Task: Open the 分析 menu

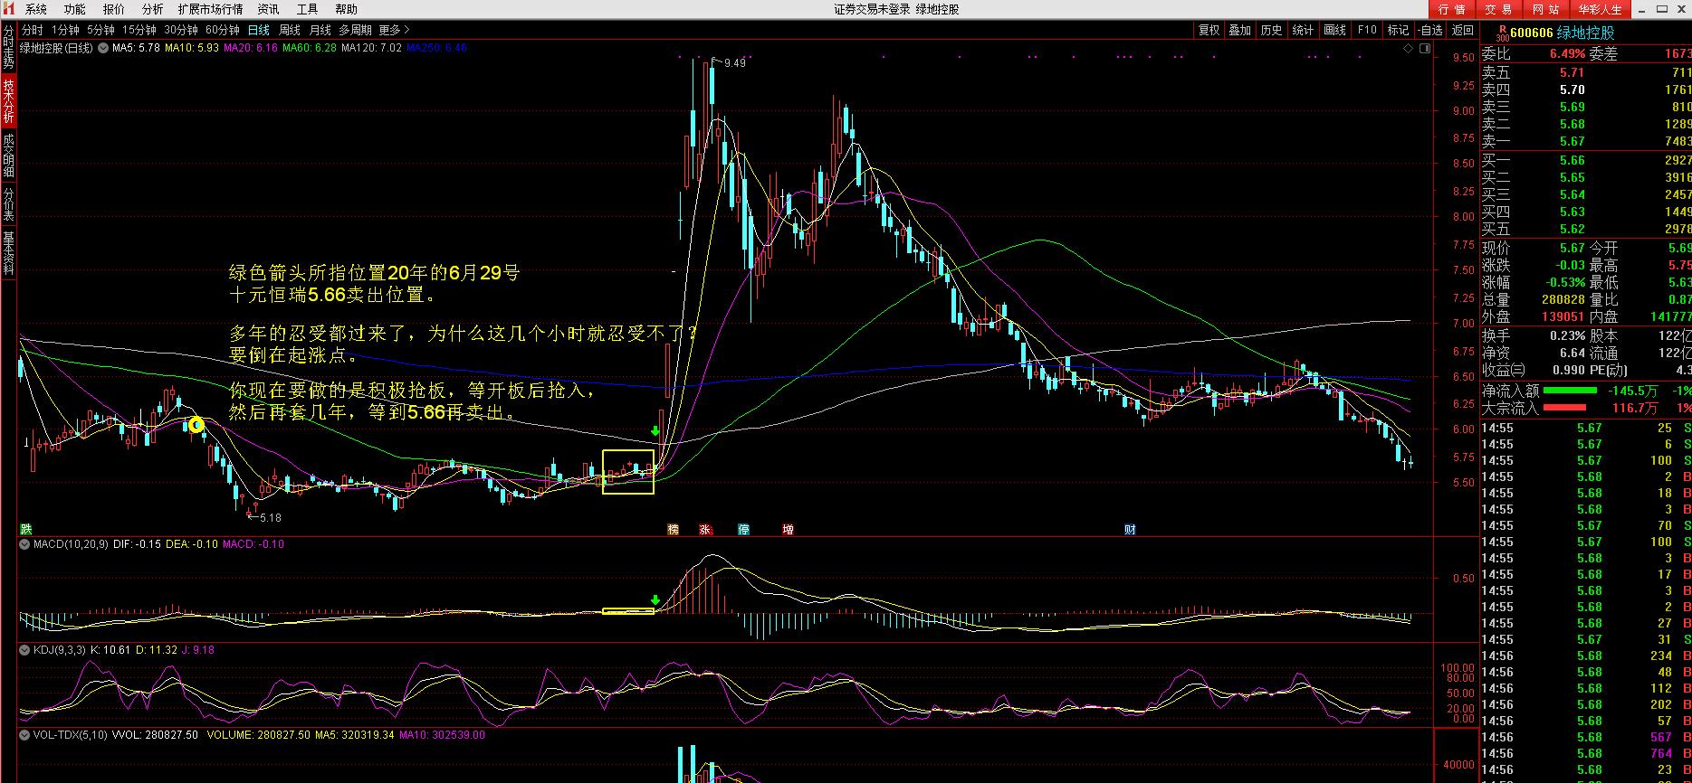Action: [152, 9]
